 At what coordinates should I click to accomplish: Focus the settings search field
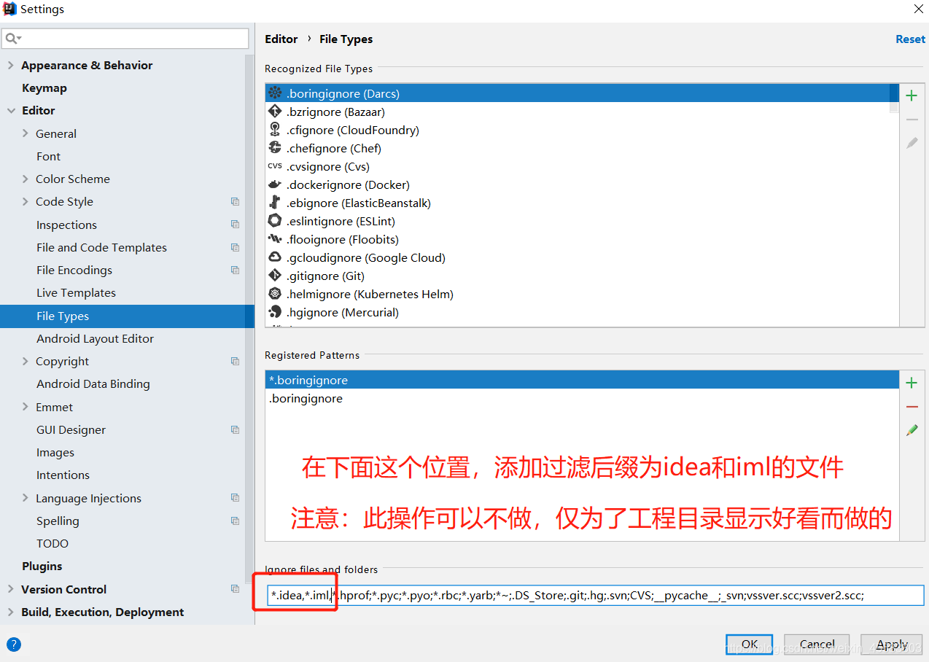click(125, 38)
